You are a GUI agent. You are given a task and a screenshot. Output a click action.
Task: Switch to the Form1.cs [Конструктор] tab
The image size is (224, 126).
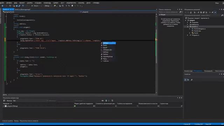tap(22, 9)
